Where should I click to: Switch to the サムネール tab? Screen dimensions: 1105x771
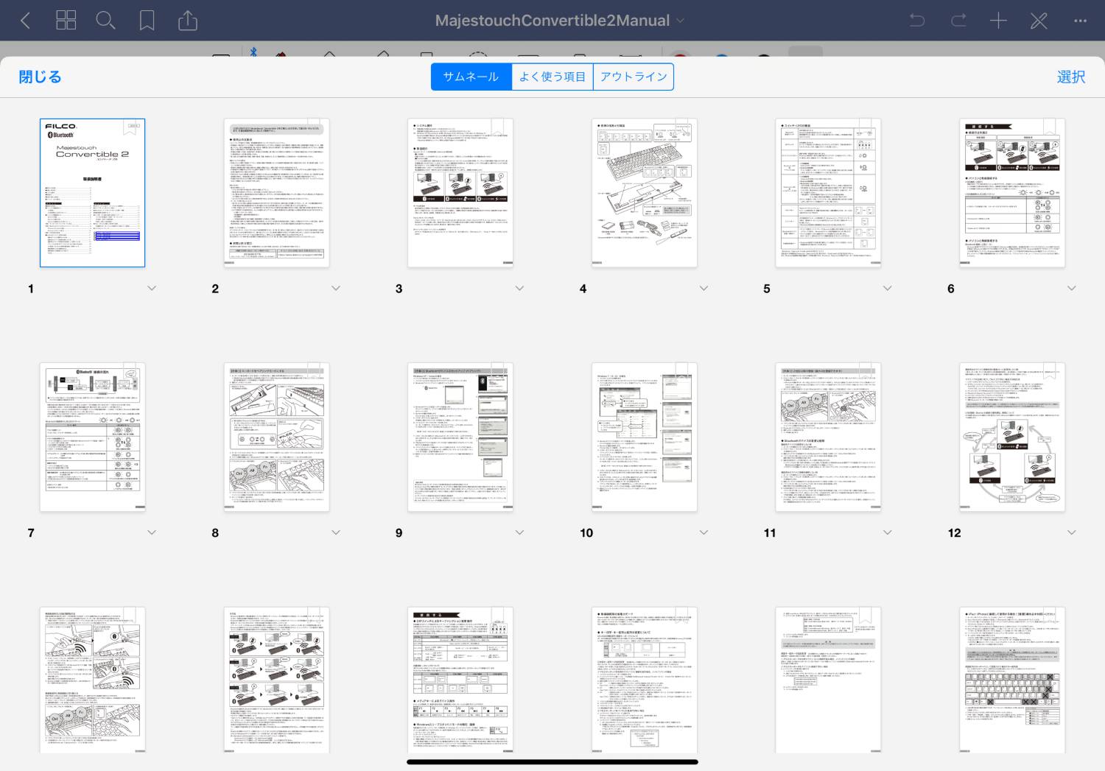(x=471, y=77)
